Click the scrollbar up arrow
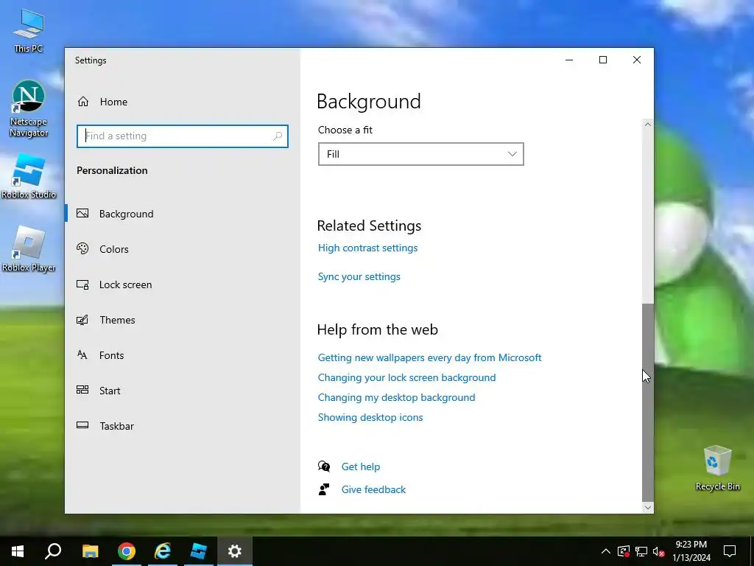Screen dimensions: 754x566 (648, 125)
